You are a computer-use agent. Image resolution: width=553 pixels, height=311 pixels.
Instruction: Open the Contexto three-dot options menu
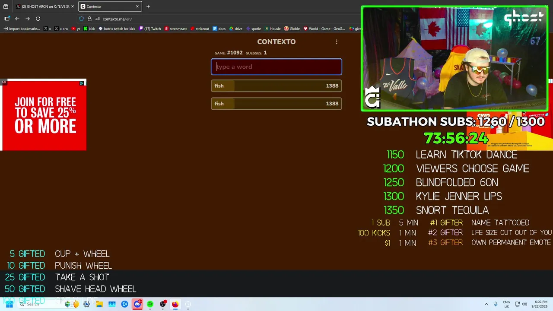click(337, 42)
